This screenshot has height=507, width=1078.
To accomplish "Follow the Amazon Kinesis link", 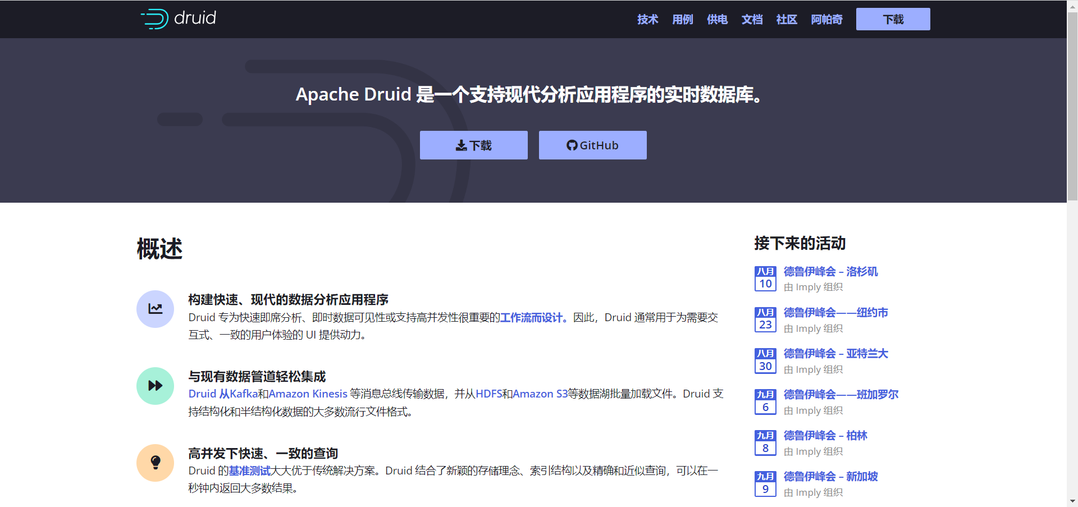I will (308, 394).
